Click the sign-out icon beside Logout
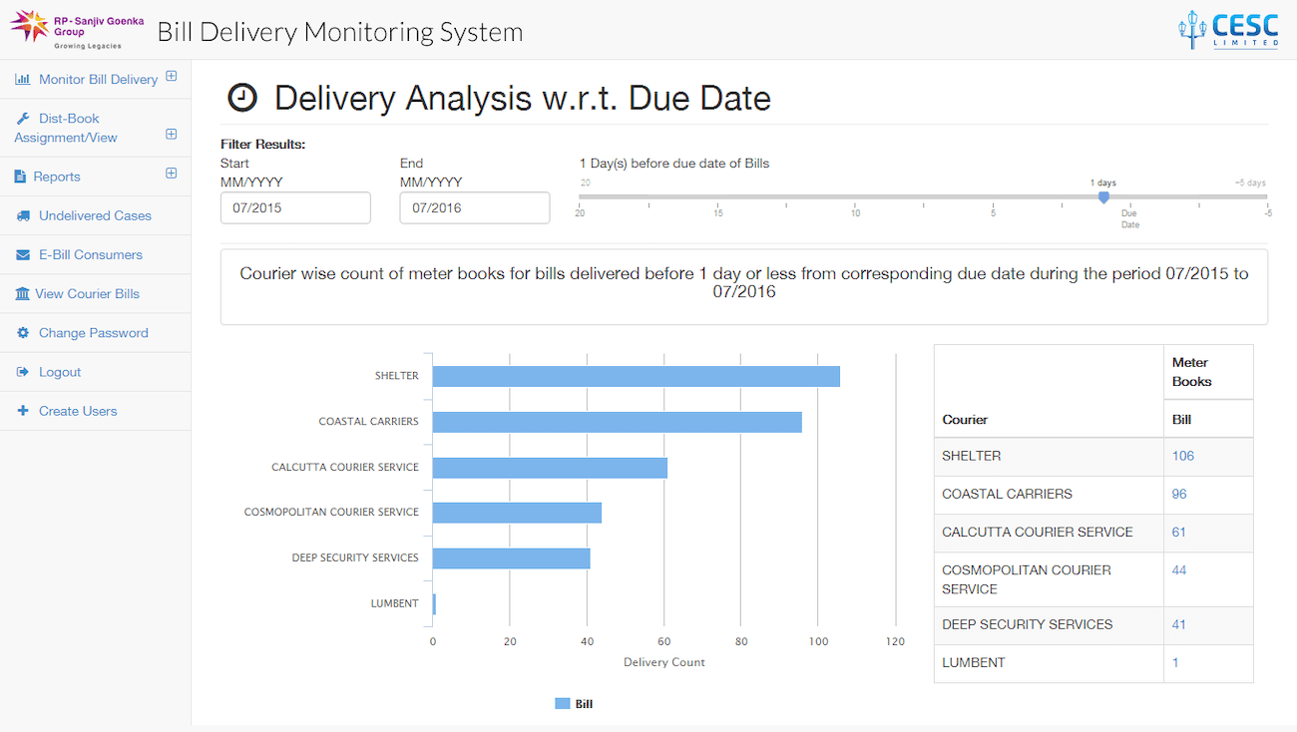The height and width of the screenshot is (732, 1297). click(x=22, y=372)
